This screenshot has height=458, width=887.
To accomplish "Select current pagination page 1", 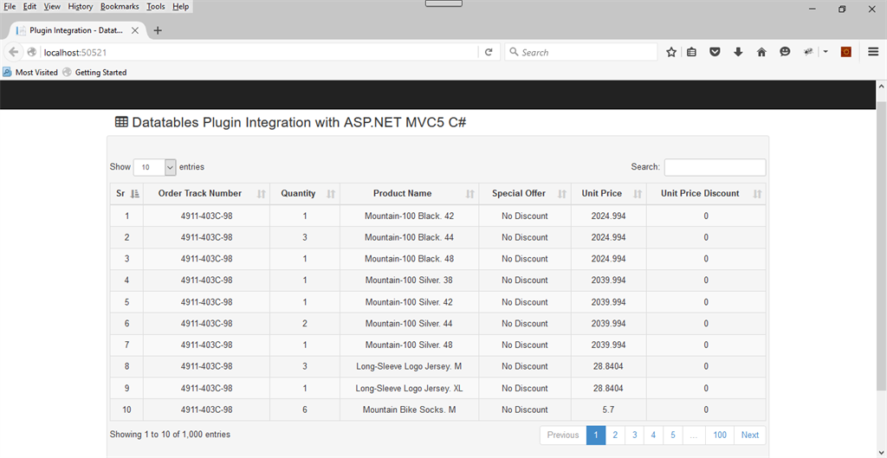I will point(596,435).
